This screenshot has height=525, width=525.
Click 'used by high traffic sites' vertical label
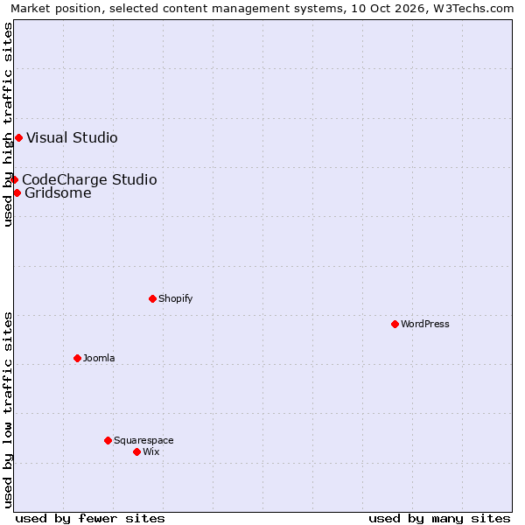click(x=8, y=124)
